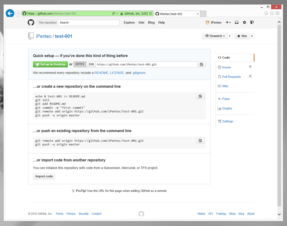The image size is (287, 226).
Task: Open the Create new plus dropdown
Action: [228, 22]
